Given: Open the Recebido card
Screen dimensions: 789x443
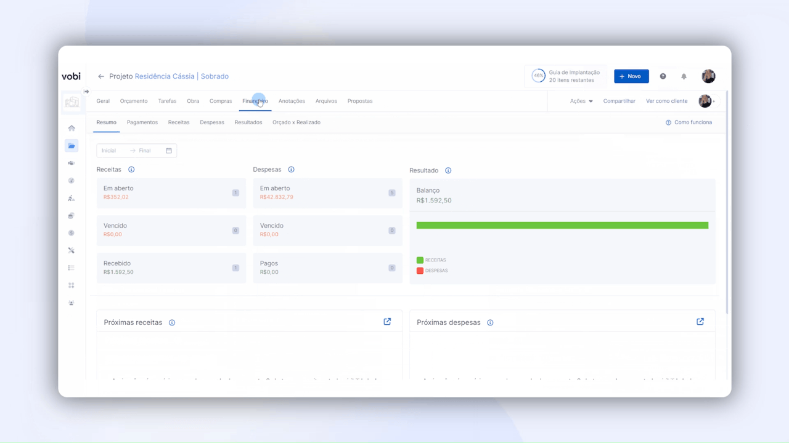Looking at the screenshot, I should [x=171, y=268].
